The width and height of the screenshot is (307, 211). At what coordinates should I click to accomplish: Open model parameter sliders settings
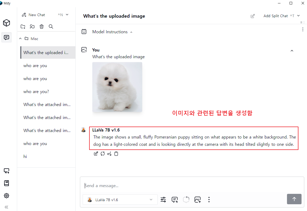(x=163, y=200)
